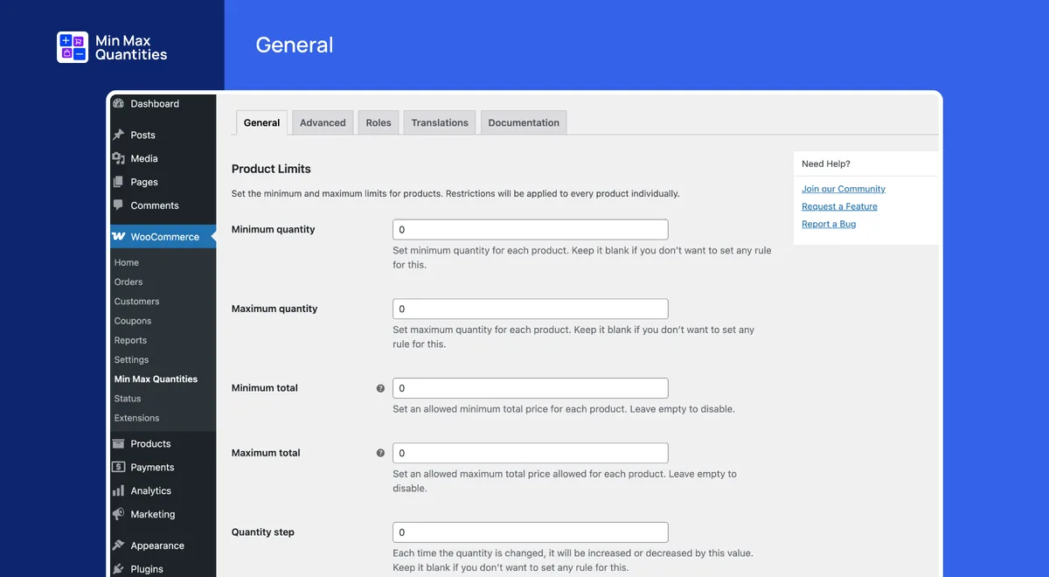Click the WooCommerce logo icon
This screenshot has height=577, width=1049.
pyautogui.click(x=119, y=237)
